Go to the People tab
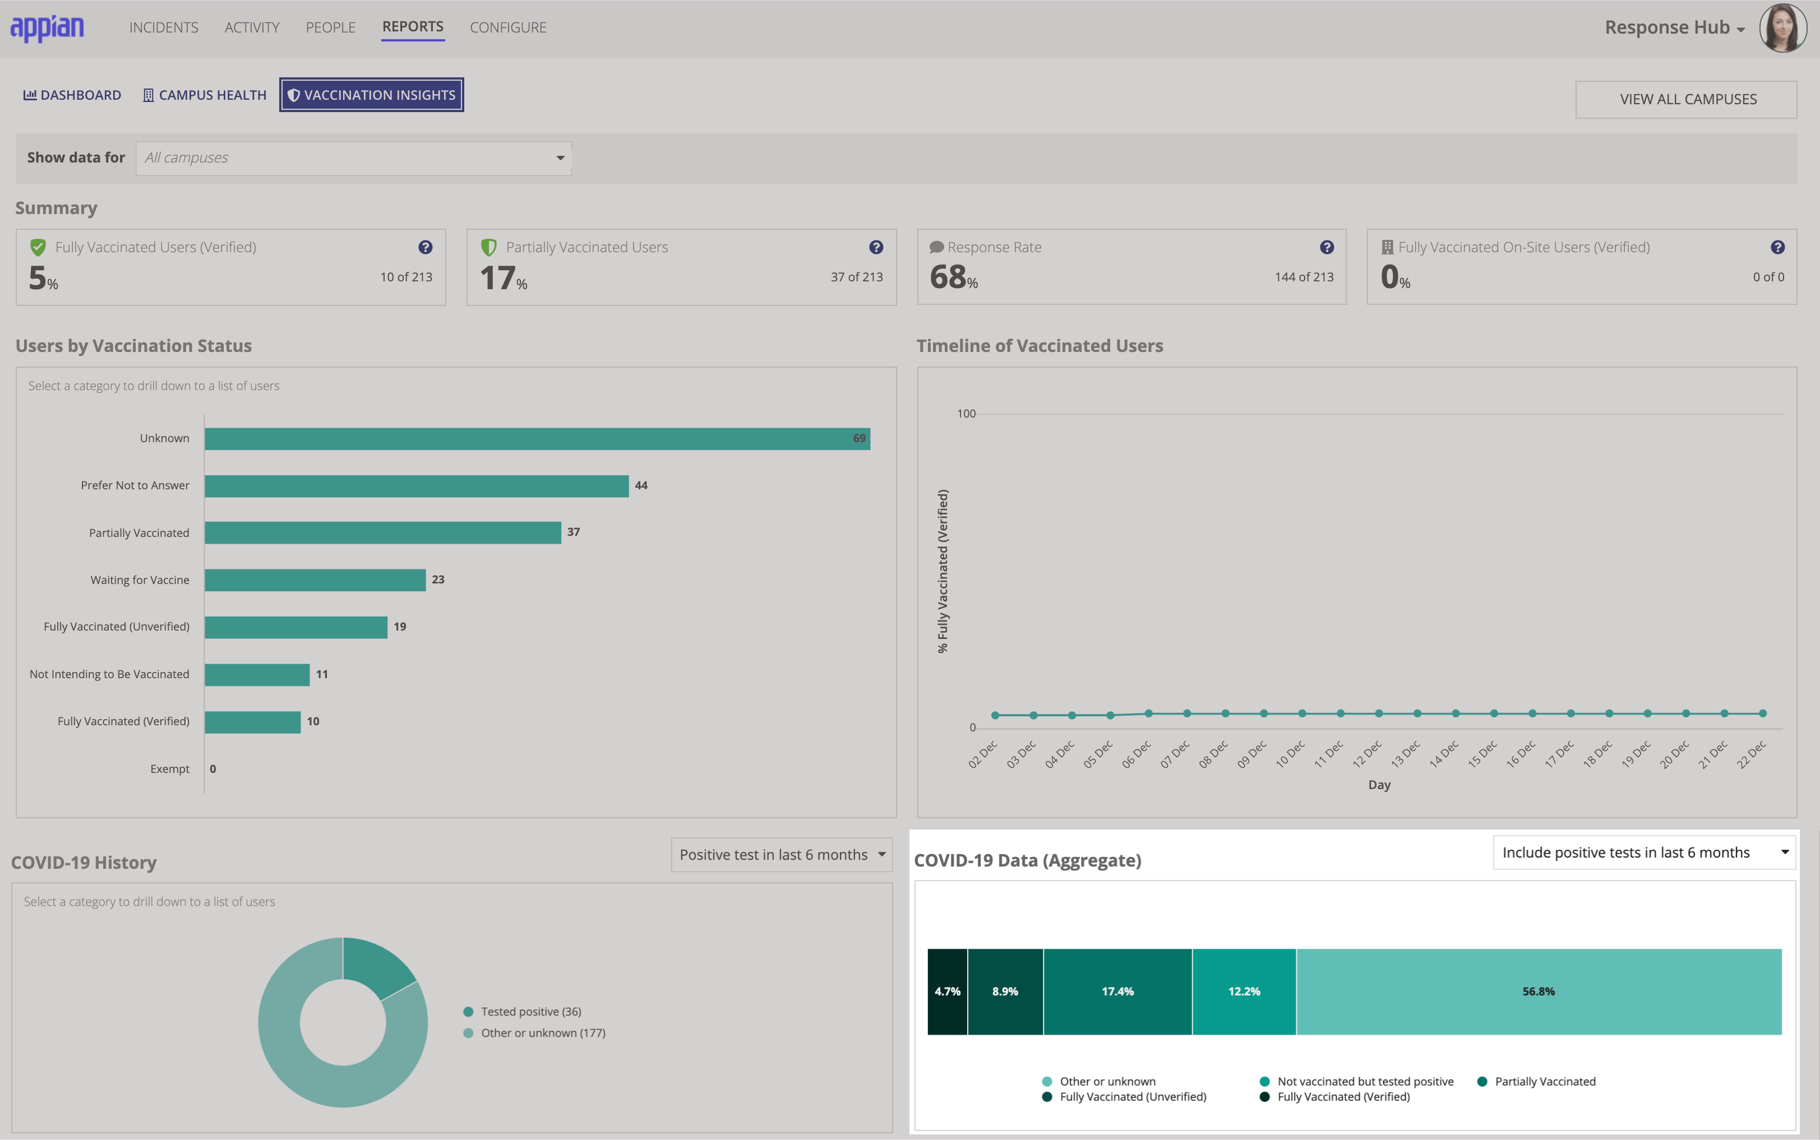Screen dimensions: 1820x1140 pos(330,28)
